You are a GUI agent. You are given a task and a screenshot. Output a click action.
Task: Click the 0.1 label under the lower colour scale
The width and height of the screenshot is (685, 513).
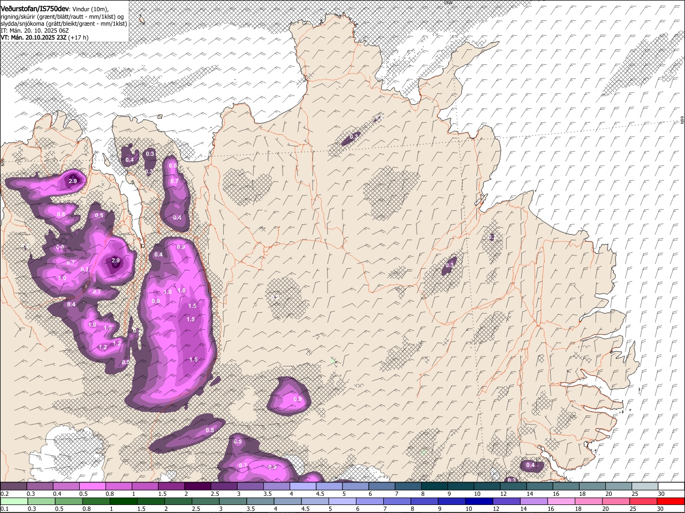tap(4, 509)
